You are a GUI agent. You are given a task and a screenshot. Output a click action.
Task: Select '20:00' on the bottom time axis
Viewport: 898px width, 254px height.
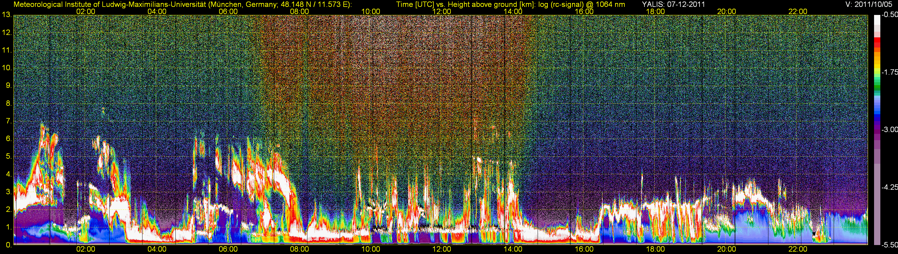726,250
